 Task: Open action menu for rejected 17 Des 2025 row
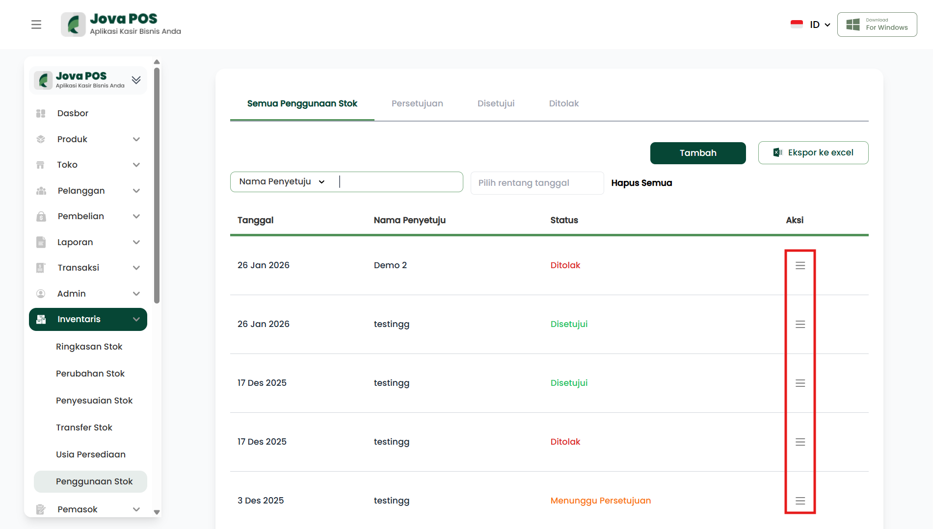click(x=800, y=442)
